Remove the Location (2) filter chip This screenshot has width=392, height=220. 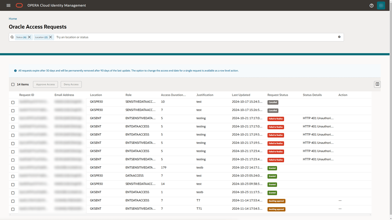[51, 37]
